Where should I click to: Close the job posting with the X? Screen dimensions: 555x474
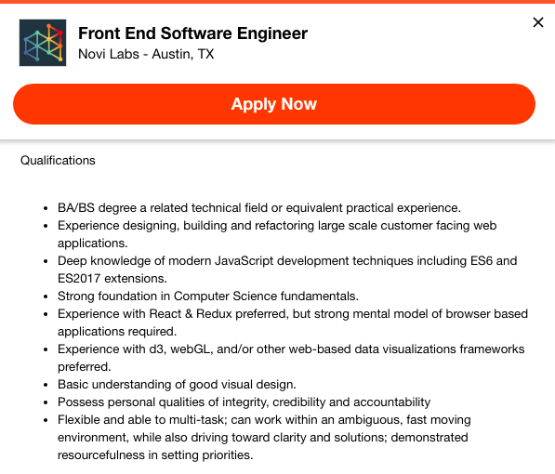[x=538, y=22]
